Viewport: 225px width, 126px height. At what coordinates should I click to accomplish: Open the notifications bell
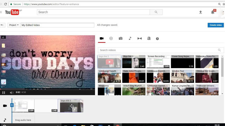point(213,12)
